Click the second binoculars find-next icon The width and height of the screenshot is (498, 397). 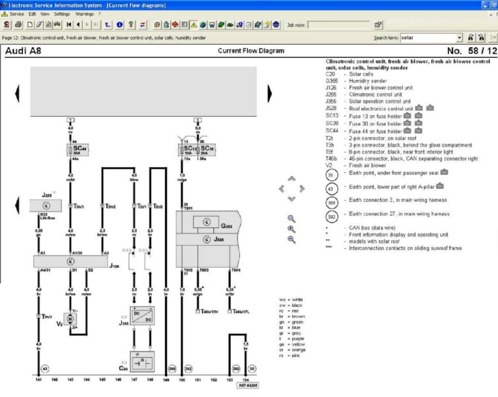click(481, 38)
